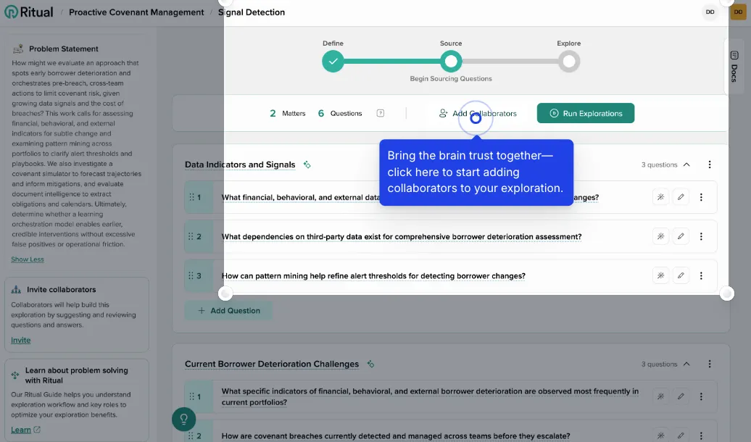Click the sparkle icon beside Current Borrower Deterioration Challenges
The width and height of the screenshot is (751, 442).
coord(370,364)
